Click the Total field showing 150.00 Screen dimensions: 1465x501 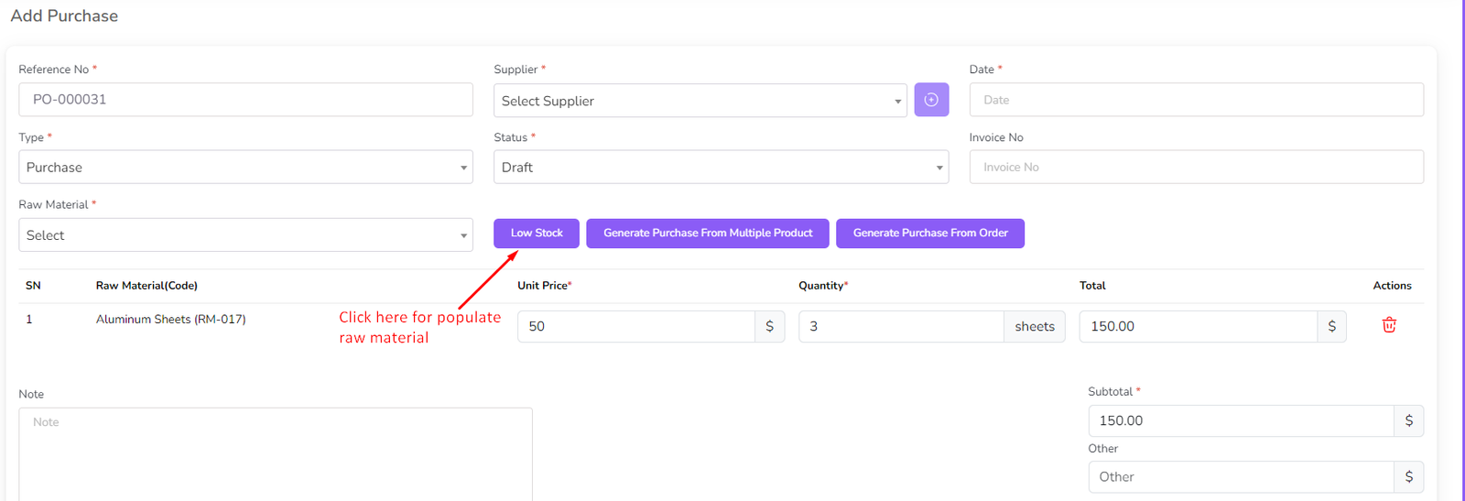pos(1197,327)
